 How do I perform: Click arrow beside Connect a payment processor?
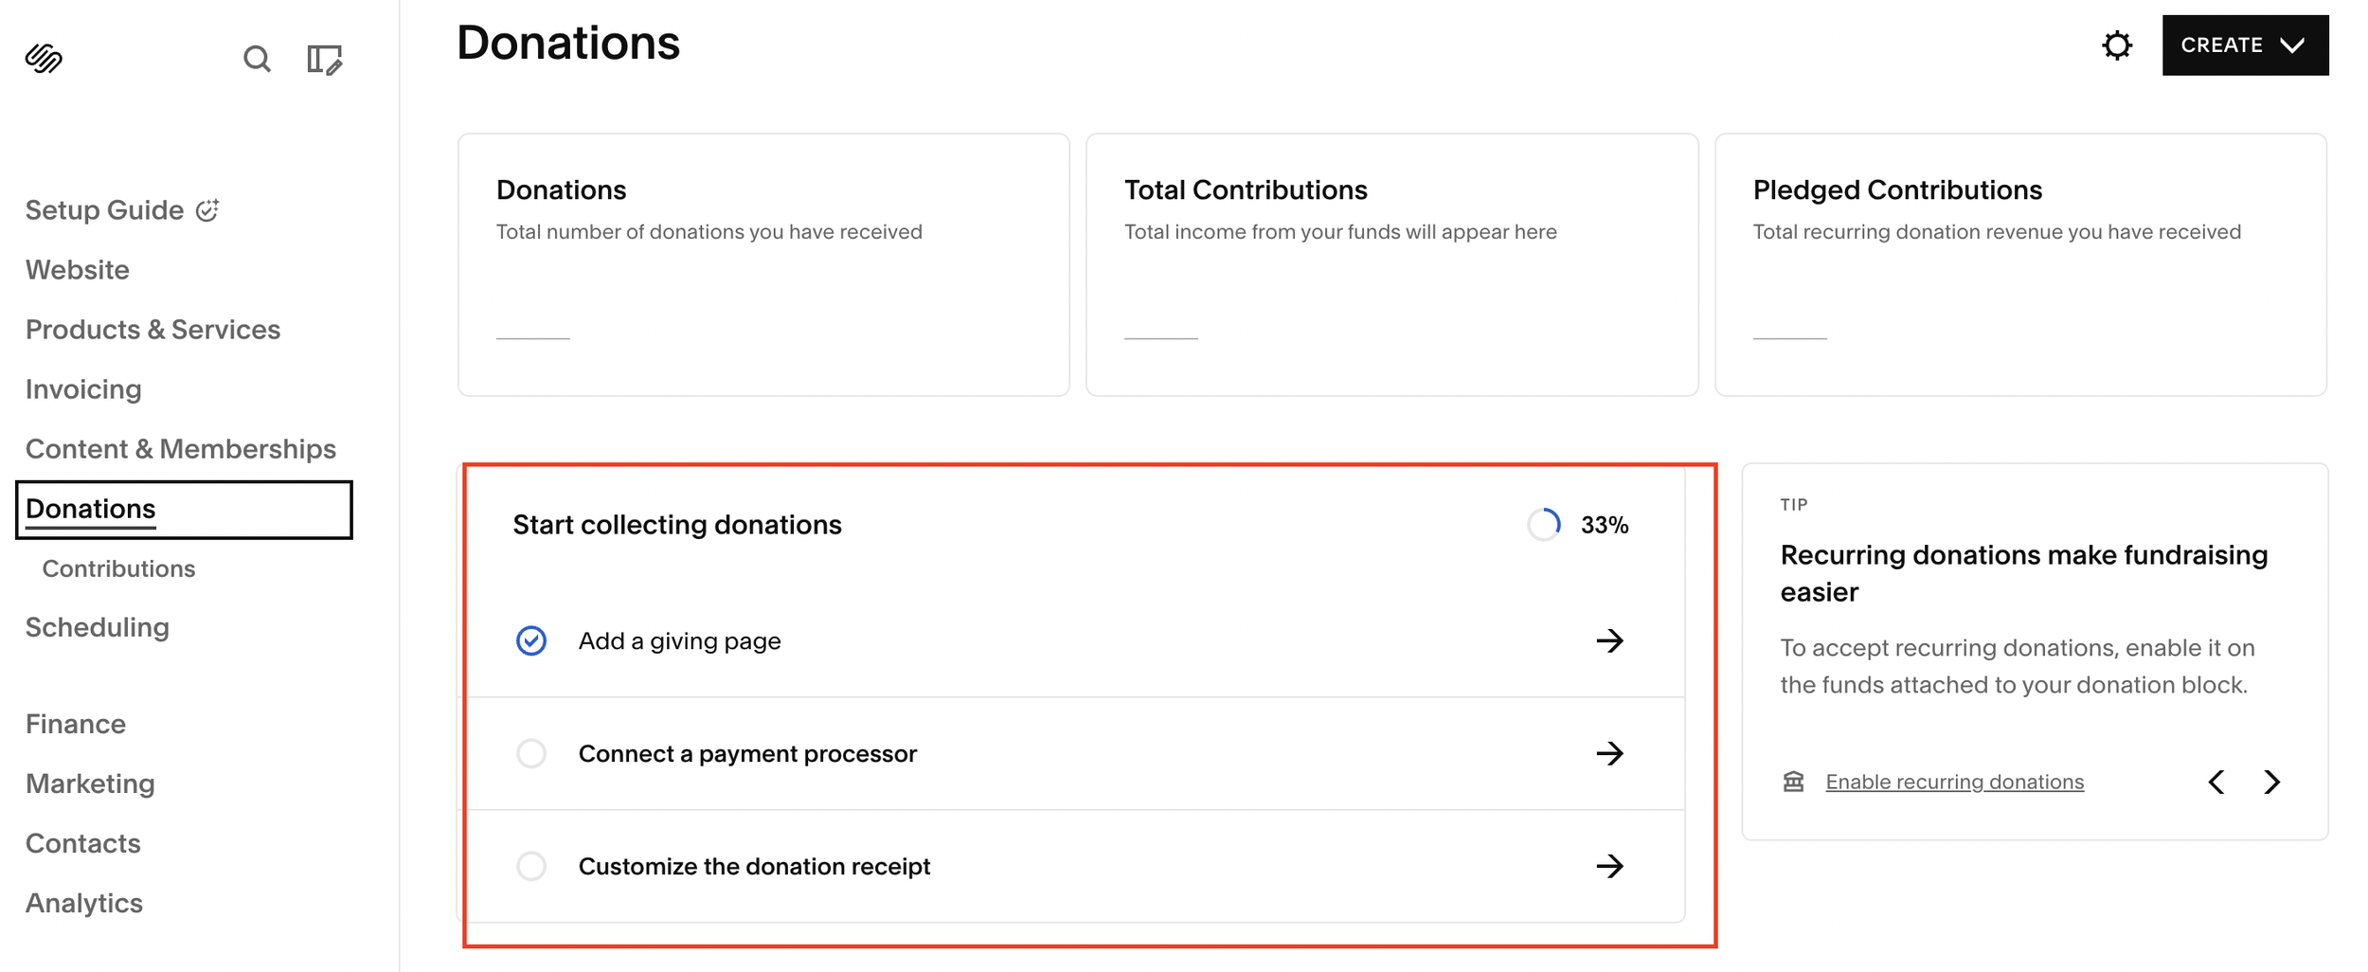tap(1609, 754)
